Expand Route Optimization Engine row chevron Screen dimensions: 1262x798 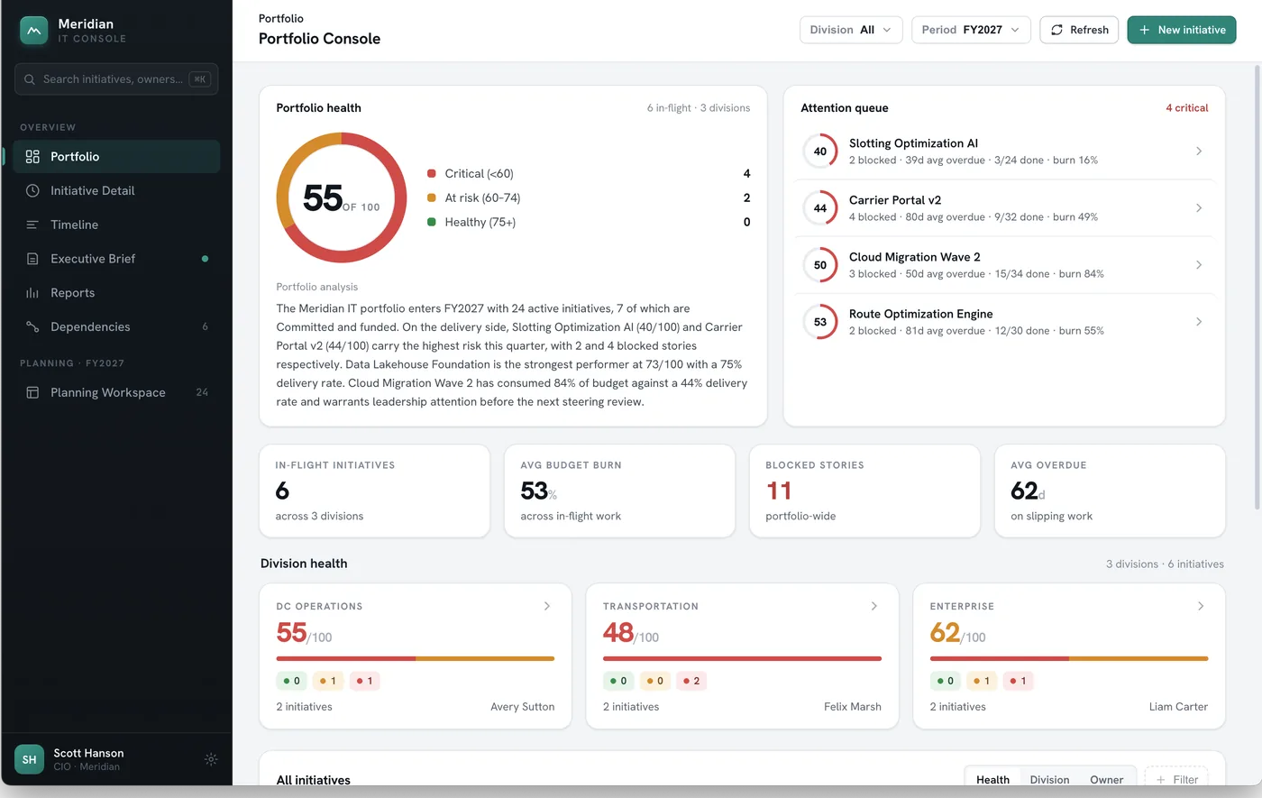point(1199,322)
